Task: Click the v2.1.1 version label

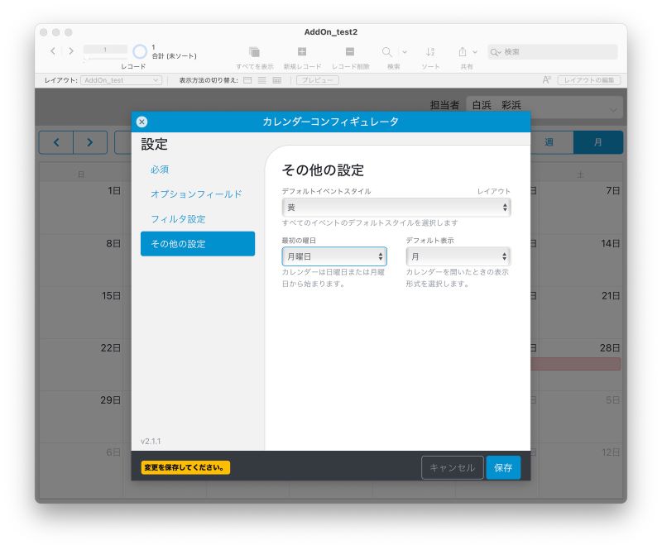Action: coord(151,442)
